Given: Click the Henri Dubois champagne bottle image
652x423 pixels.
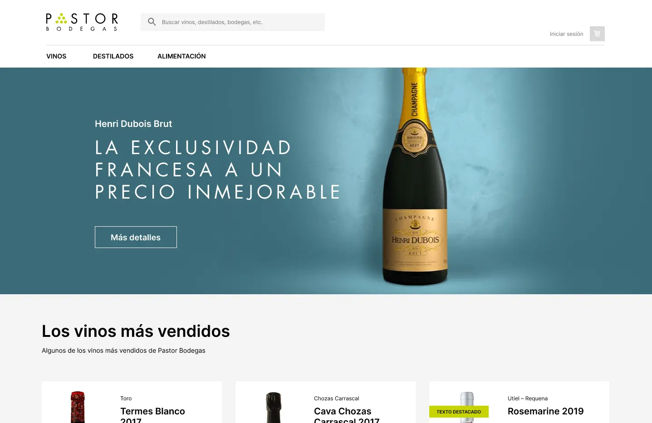Looking at the screenshot, I should click(415, 177).
